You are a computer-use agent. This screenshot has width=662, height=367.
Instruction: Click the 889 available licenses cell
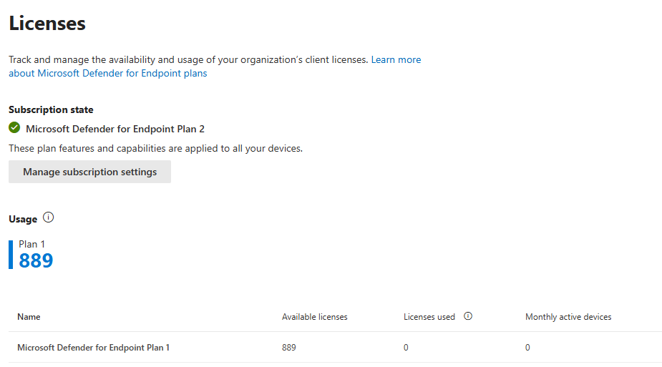click(289, 348)
